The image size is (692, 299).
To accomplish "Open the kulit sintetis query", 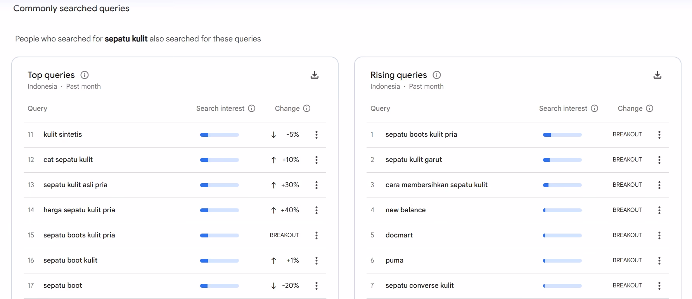I will [63, 134].
